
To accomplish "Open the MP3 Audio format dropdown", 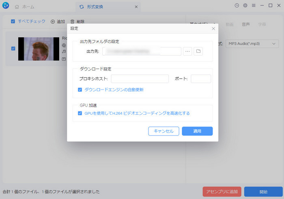I will (252, 44).
